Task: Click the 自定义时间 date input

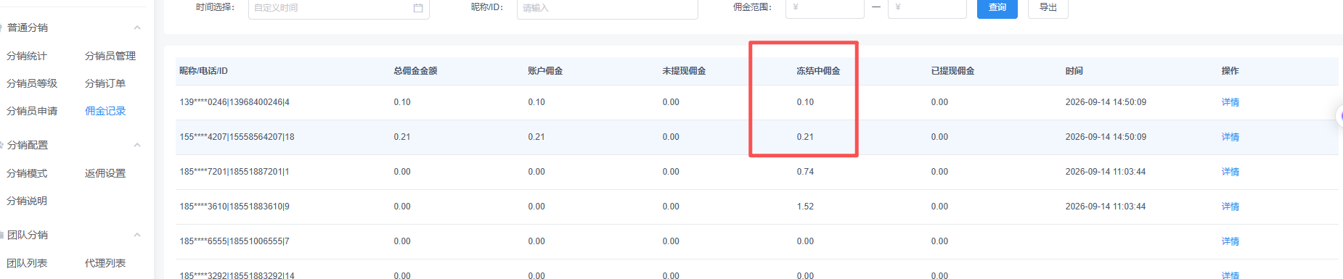Action: (339, 8)
